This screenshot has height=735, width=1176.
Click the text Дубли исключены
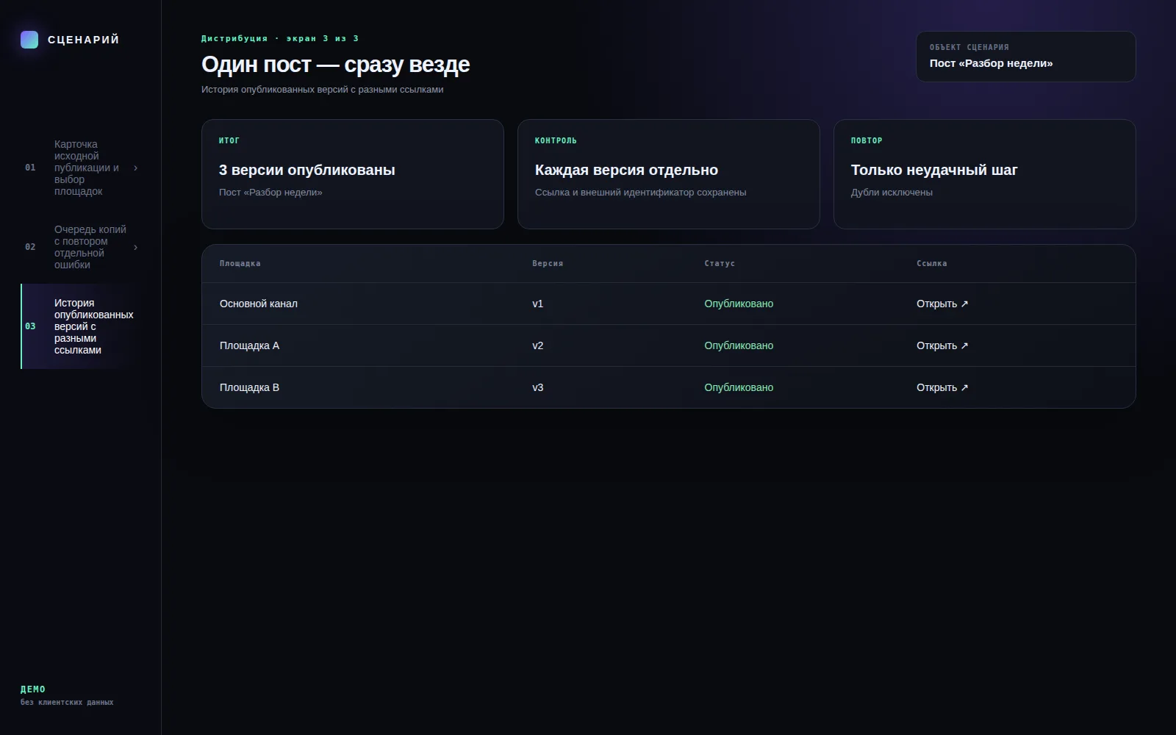[892, 193]
